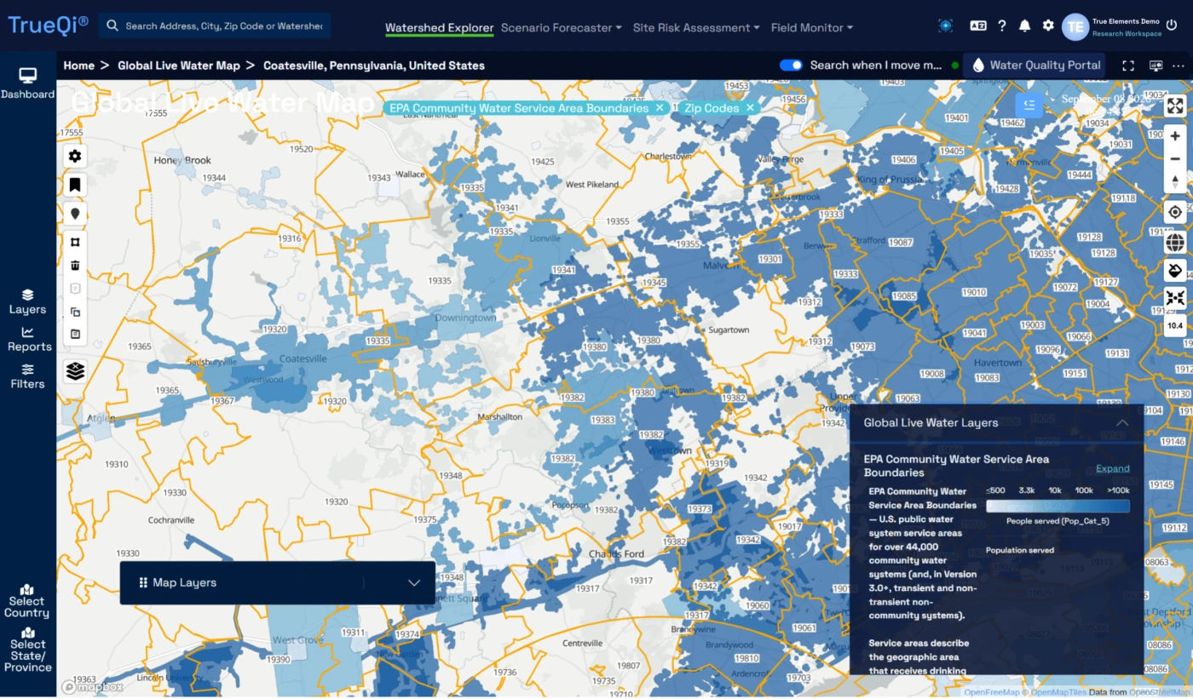The image size is (1193, 699).
Task: Click the globe basemap icon
Action: click(x=1175, y=242)
